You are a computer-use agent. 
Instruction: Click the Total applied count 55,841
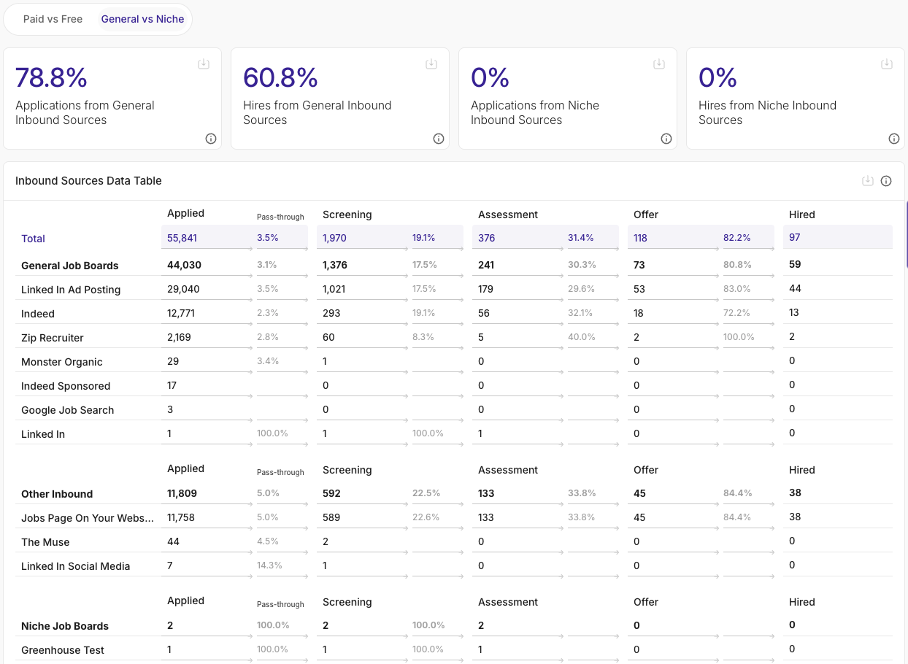[x=182, y=238]
